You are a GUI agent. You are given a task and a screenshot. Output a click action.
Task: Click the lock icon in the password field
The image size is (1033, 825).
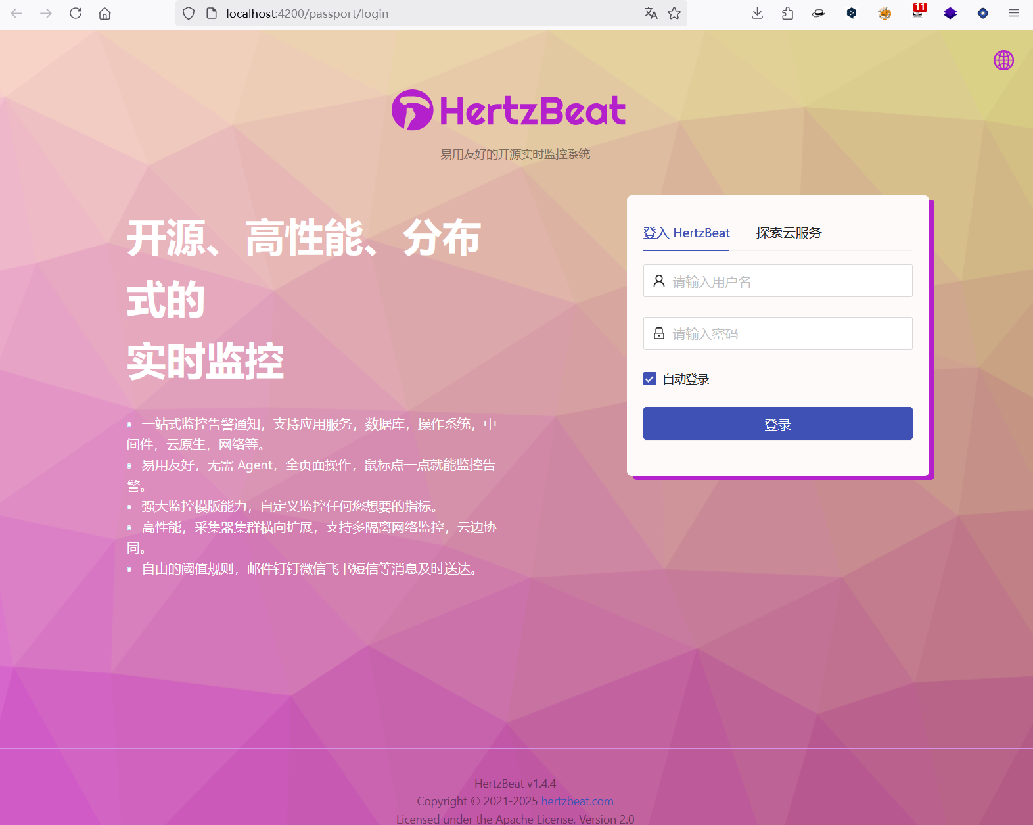pos(659,333)
